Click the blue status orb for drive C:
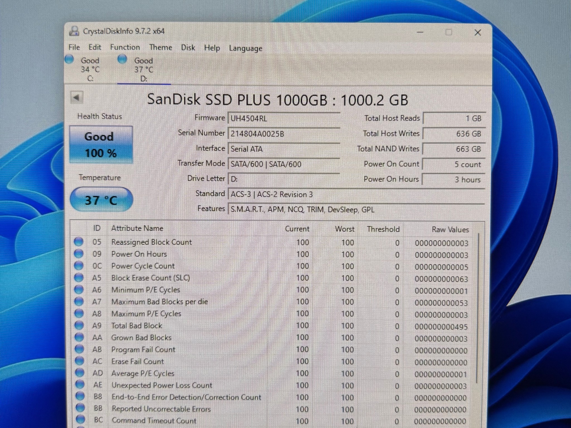Viewport: 571px width, 428px height. pos(69,59)
